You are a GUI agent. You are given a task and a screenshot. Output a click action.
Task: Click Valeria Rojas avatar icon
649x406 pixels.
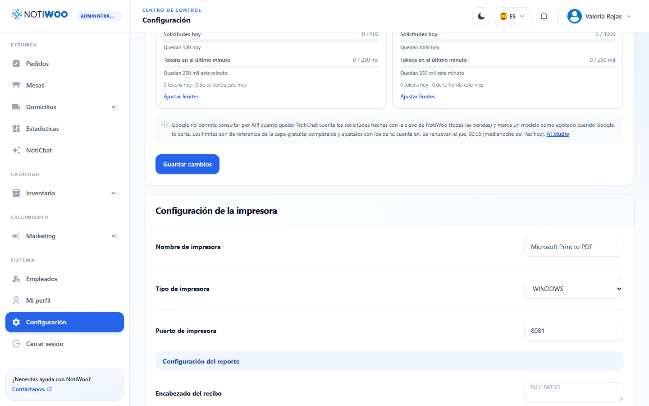pyautogui.click(x=575, y=16)
